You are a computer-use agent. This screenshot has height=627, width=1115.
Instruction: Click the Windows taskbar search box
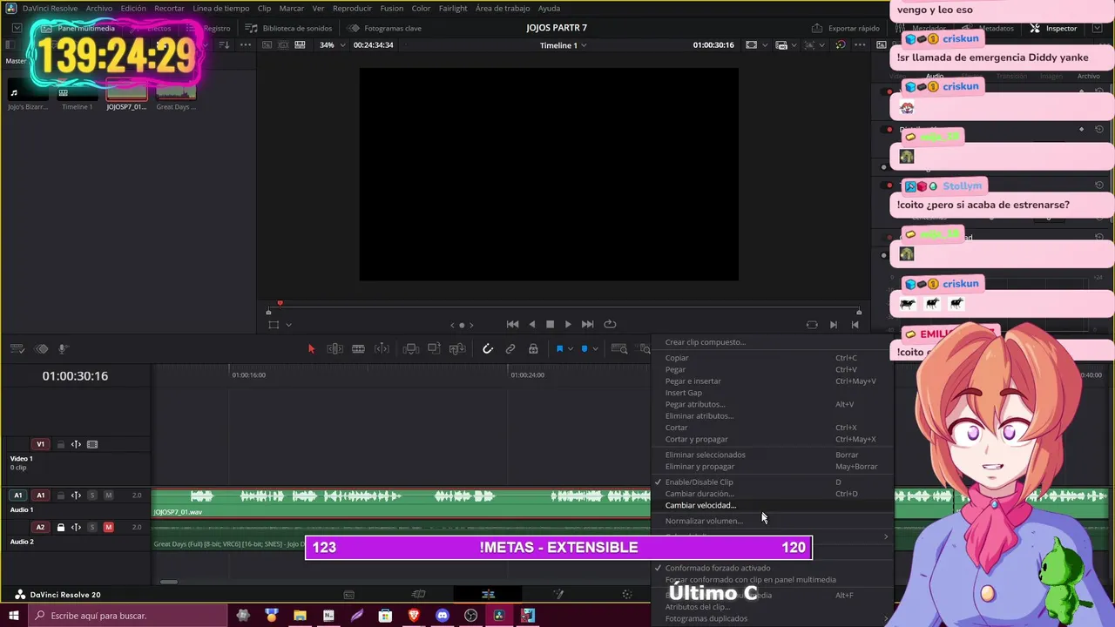pyautogui.click(x=127, y=616)
